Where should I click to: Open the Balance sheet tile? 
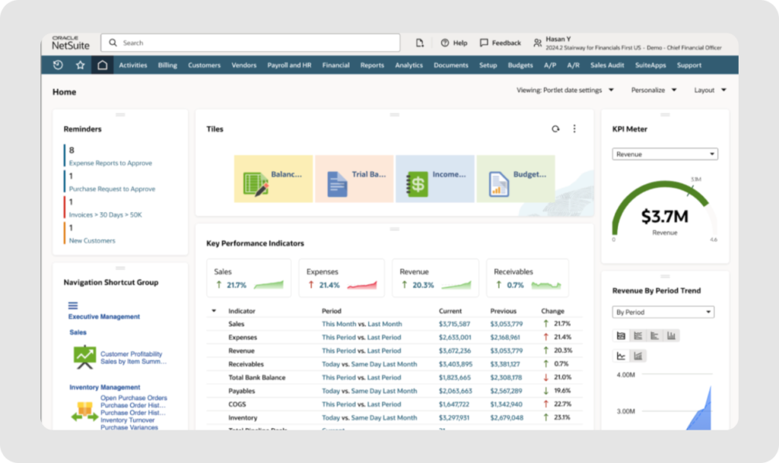pos(273,179)
